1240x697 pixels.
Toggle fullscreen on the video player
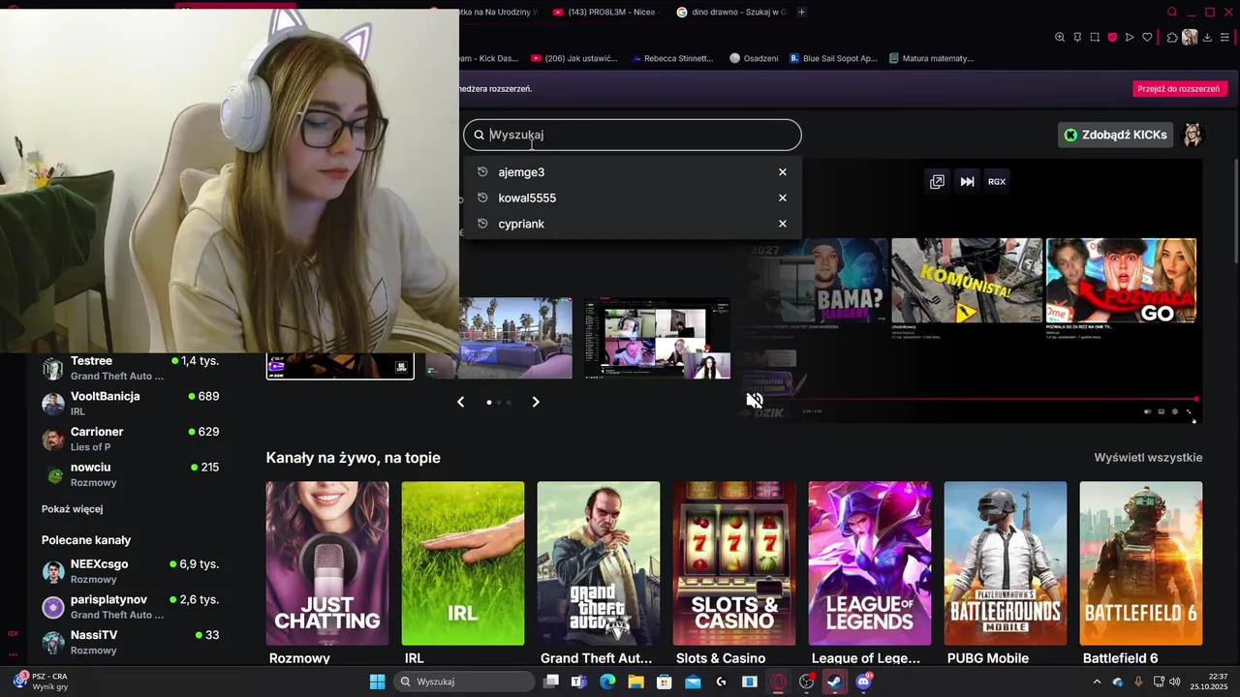pos(1189,411)
